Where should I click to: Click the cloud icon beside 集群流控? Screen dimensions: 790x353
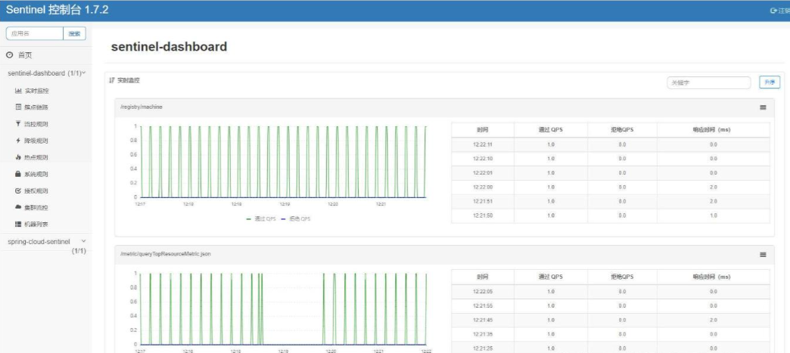click(19, 207)
